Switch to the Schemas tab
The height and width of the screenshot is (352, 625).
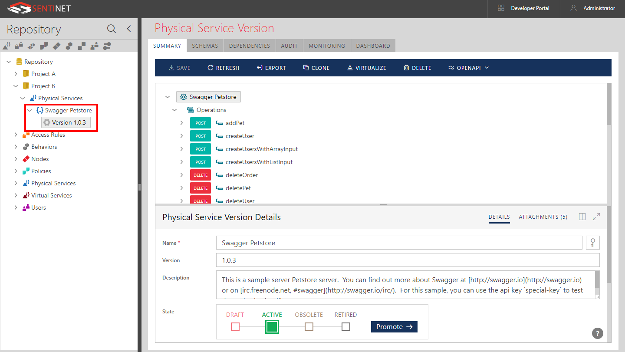pyautogui.click(x=205, y=46)
